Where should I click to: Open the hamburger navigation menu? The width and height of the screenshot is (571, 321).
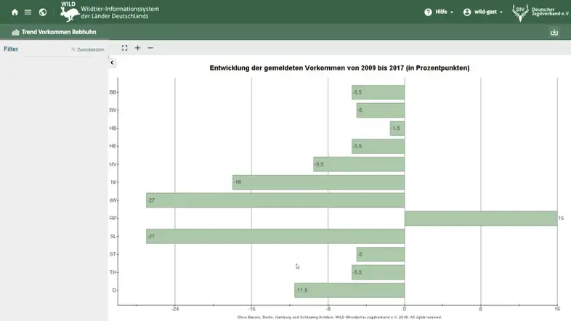(x=28, y=12)
